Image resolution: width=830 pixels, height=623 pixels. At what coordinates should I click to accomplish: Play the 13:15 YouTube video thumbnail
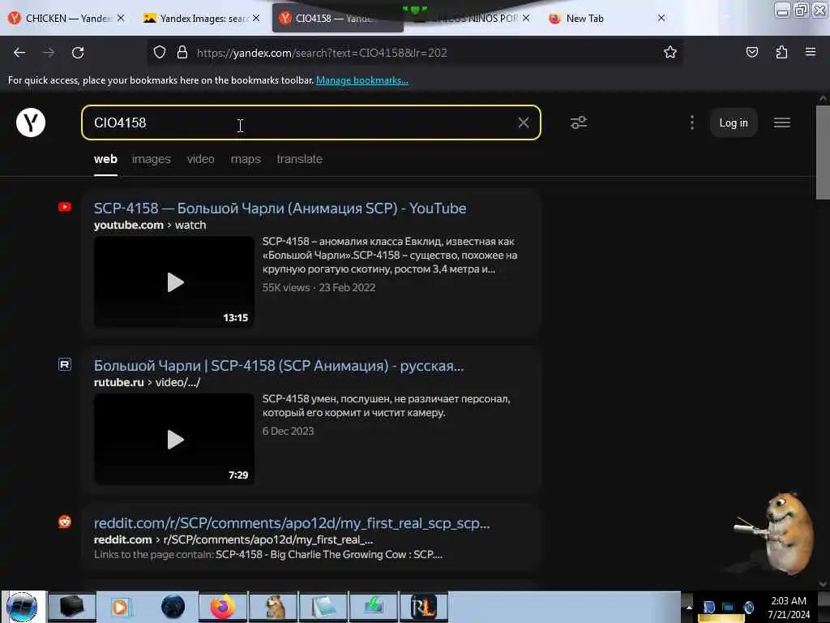click(174, 281)
